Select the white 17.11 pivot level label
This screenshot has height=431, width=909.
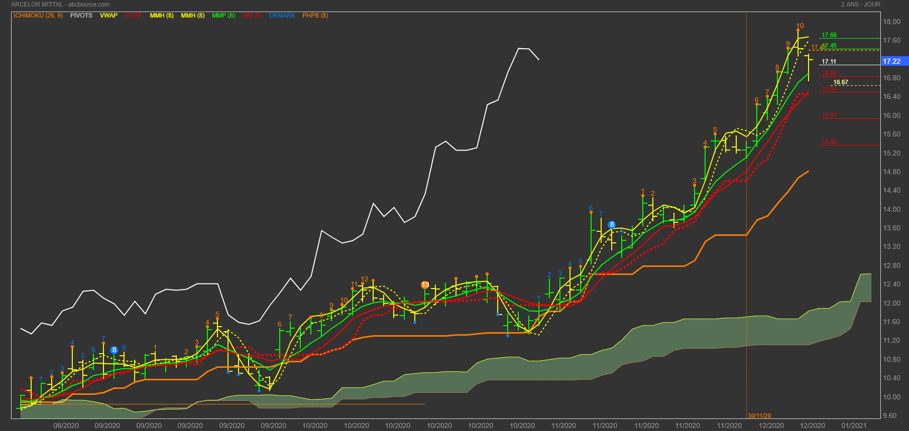click(x=829, y=62)
